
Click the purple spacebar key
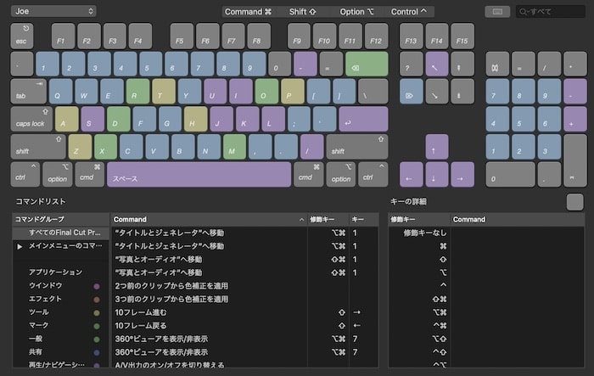pos(199,174)
